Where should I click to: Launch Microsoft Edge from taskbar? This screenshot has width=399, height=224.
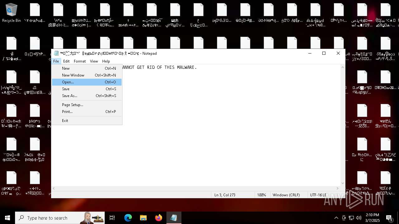128,218
